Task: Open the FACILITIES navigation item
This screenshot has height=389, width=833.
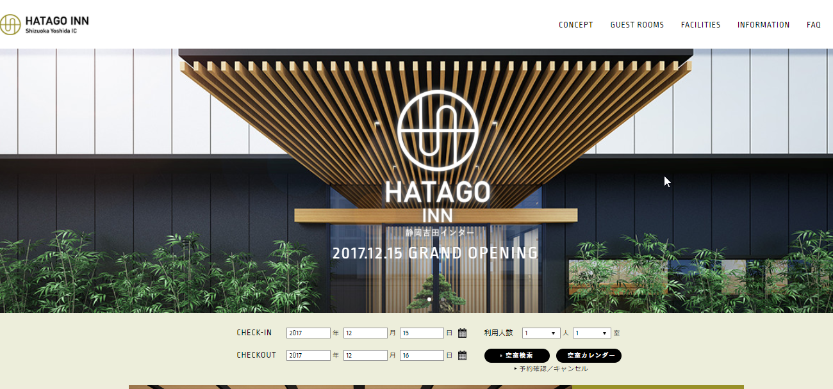Action: 701,25
